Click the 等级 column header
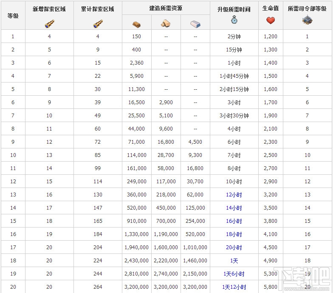 pyautogui.click(x=13, y=15)
